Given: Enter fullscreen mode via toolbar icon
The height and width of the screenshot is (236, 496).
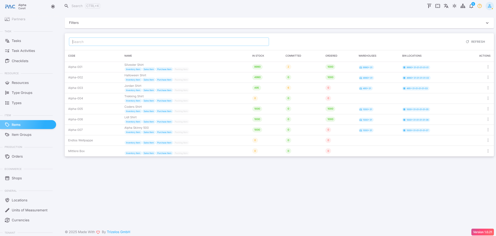Looking at the screenshot, I should click(x=438, y=6).
